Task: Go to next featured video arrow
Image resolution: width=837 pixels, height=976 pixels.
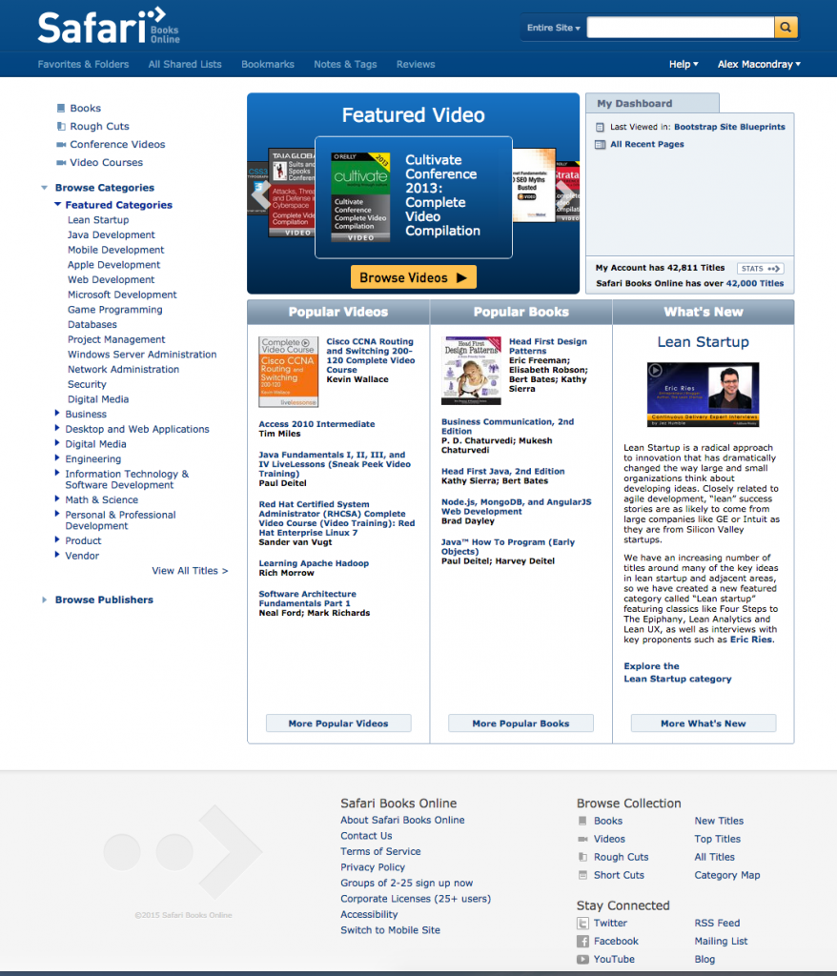Action: pos(565,194)
